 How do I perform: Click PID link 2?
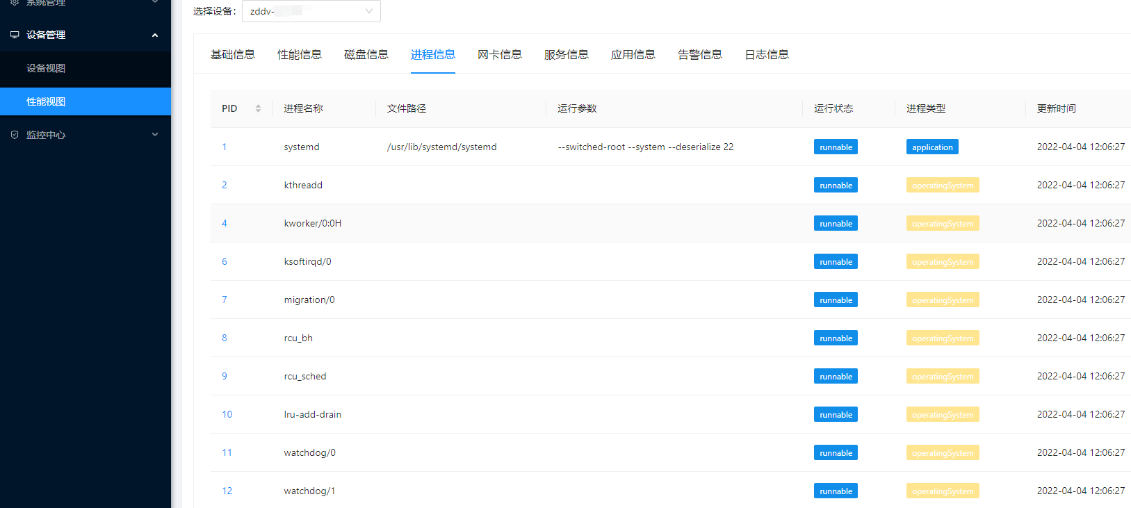click(x=225, y=185)
